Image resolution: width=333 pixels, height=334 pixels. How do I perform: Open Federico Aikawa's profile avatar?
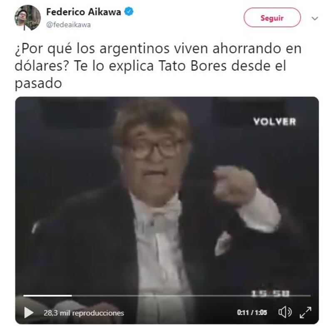coord(27,18)
